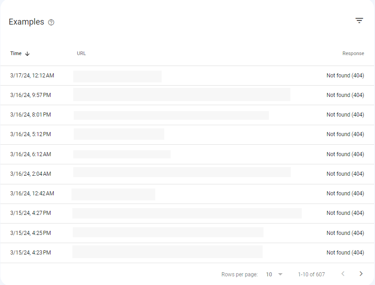
Task: Go to the next page of results
Action: coord(361,274)
